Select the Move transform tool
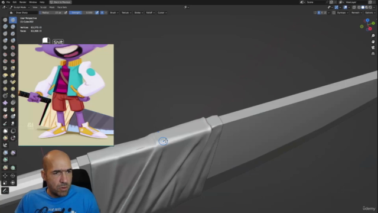Viewport: 378px width, 213px height. point(5,176)
